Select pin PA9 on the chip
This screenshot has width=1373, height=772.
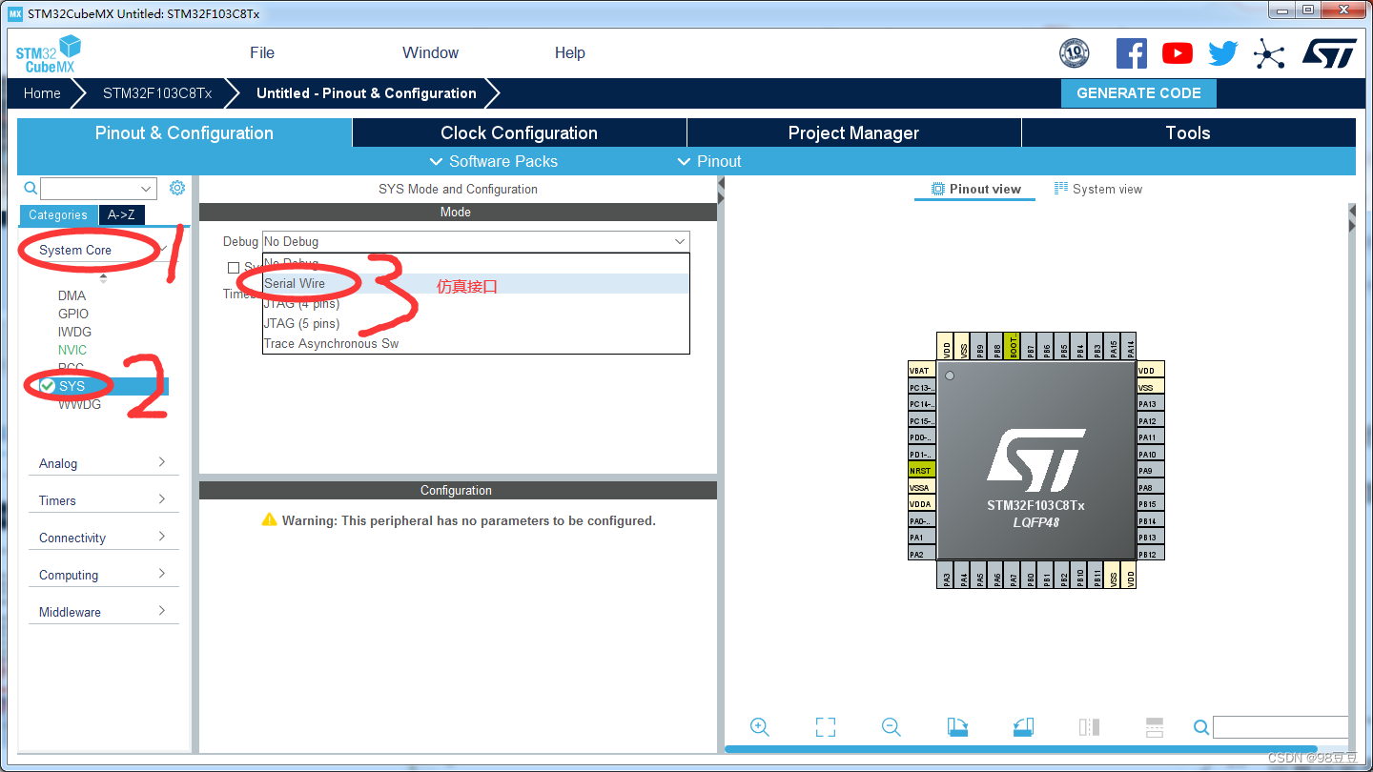tap(1151, 471)
